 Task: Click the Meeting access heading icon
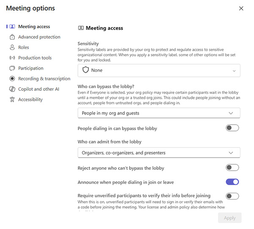[x=81, y=28]
